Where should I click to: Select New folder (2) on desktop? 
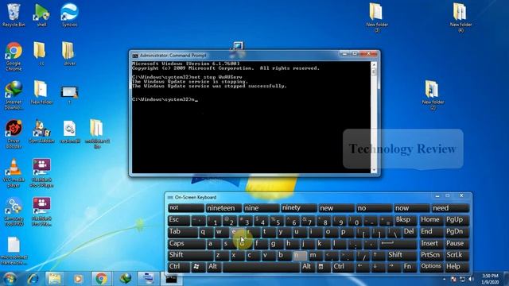pos(433,95)
